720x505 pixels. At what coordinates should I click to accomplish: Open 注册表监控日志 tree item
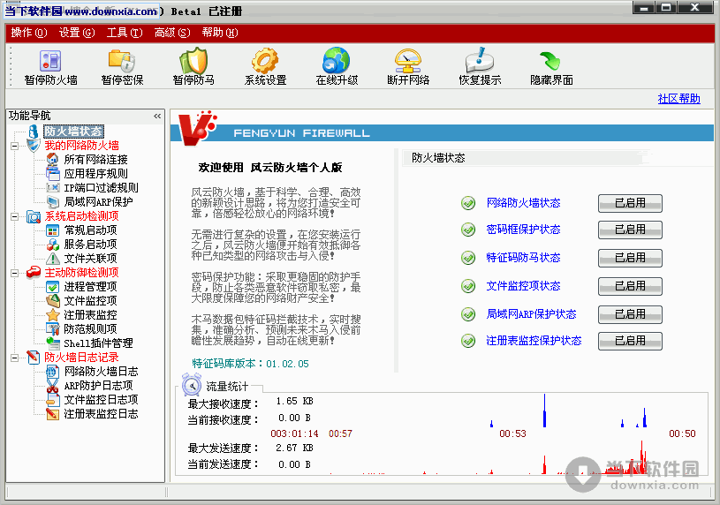click(x=101, y=414)
